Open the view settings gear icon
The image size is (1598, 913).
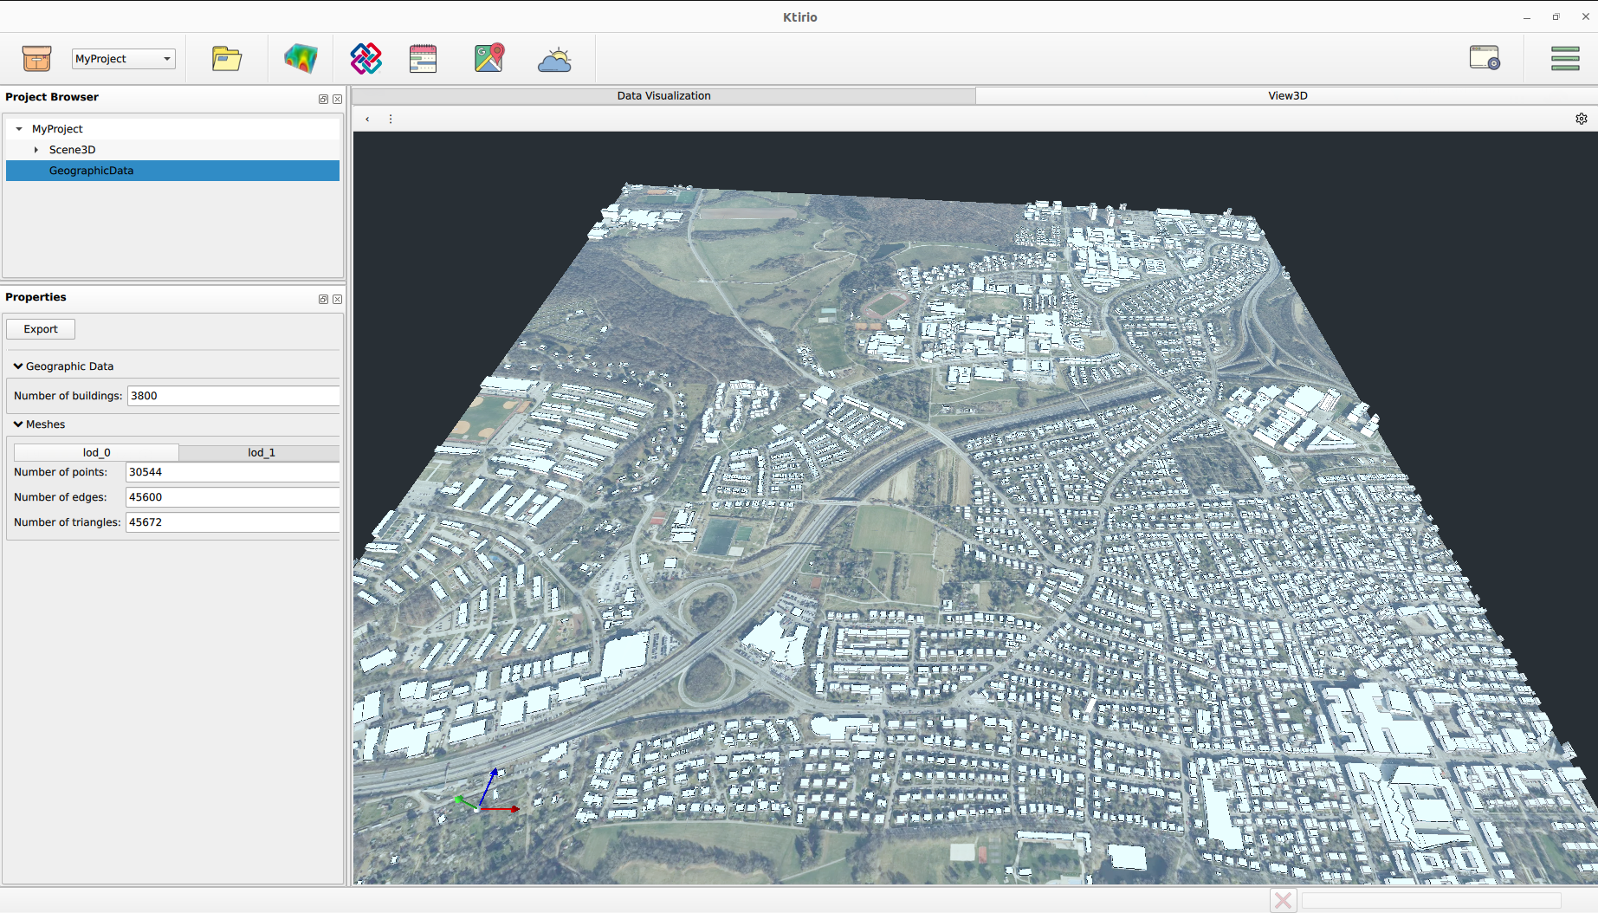[1582, 119]
